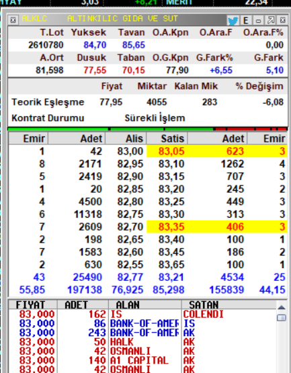Click bid quantity 4500

pos(90,202)
